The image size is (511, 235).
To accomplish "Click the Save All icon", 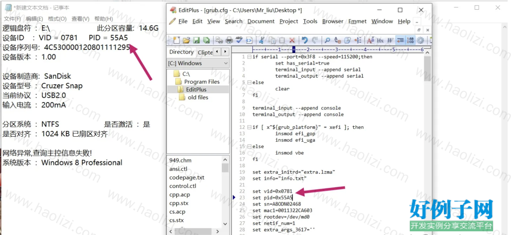I will click(206, 40).
